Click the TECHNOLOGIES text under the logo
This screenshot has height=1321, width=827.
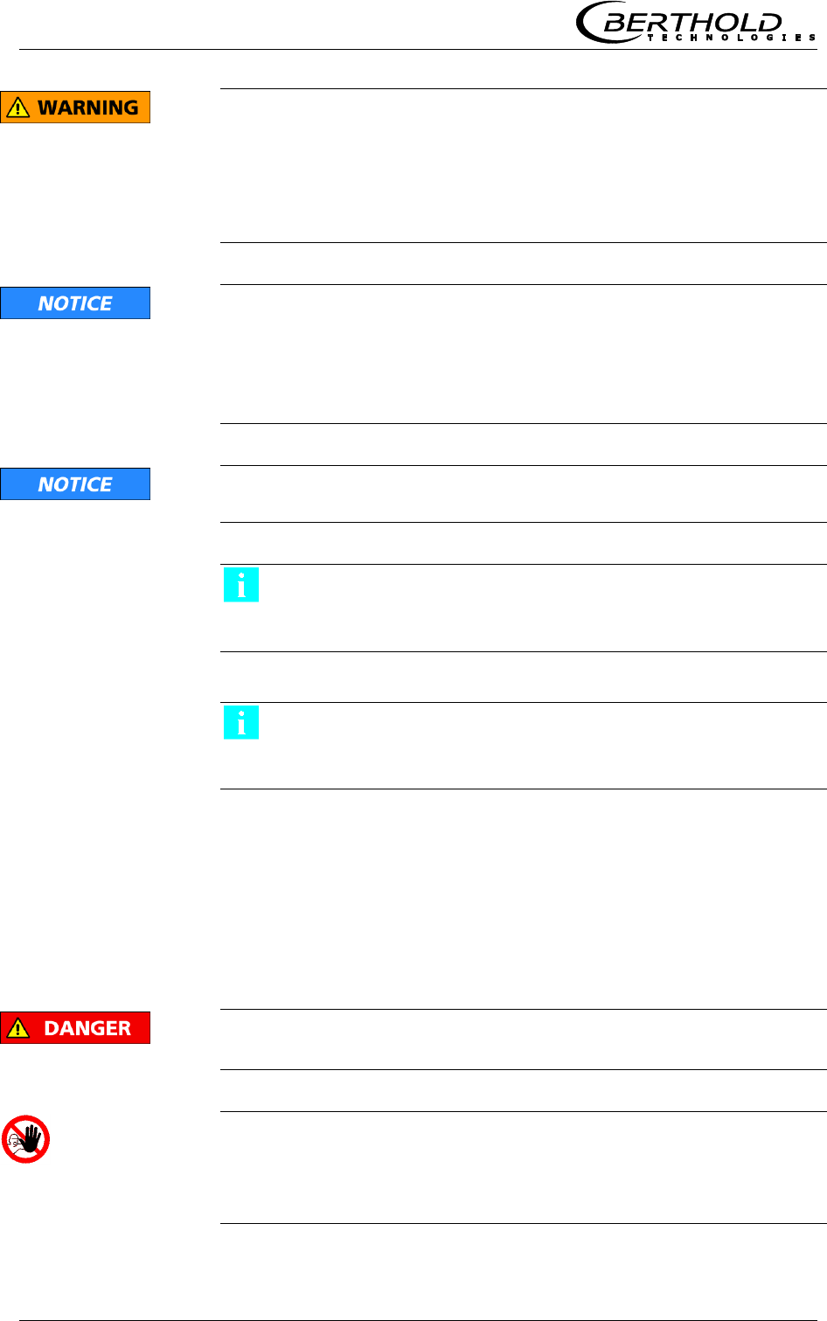click(731, 38)
